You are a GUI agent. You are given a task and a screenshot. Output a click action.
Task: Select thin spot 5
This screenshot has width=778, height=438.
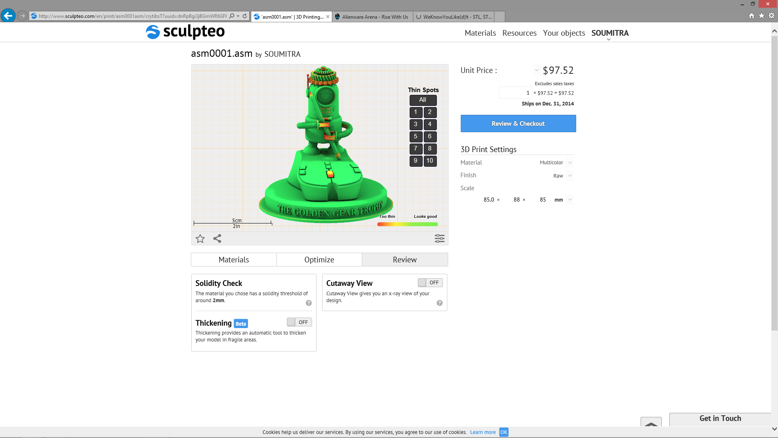pos(416,137)
